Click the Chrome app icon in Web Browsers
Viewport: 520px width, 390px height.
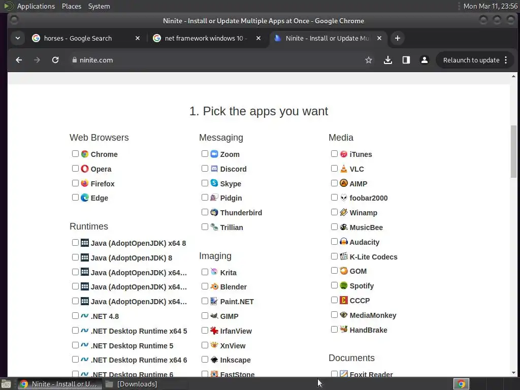(x=85, y=154)
